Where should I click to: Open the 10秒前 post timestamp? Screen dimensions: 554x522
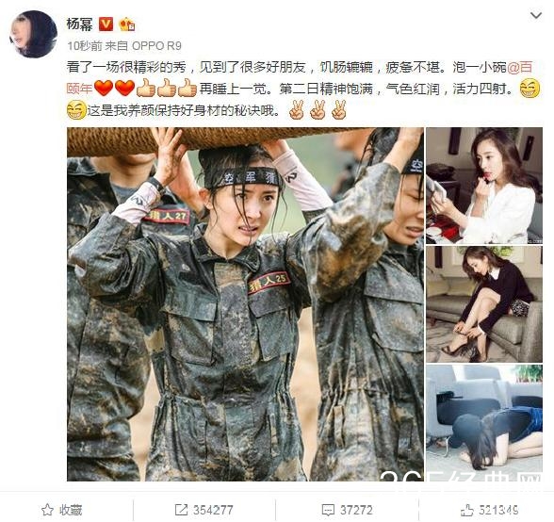click(85, 46)
